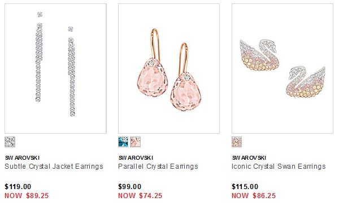
Task: Click the $115.00 original price
Action: point(245,187)
